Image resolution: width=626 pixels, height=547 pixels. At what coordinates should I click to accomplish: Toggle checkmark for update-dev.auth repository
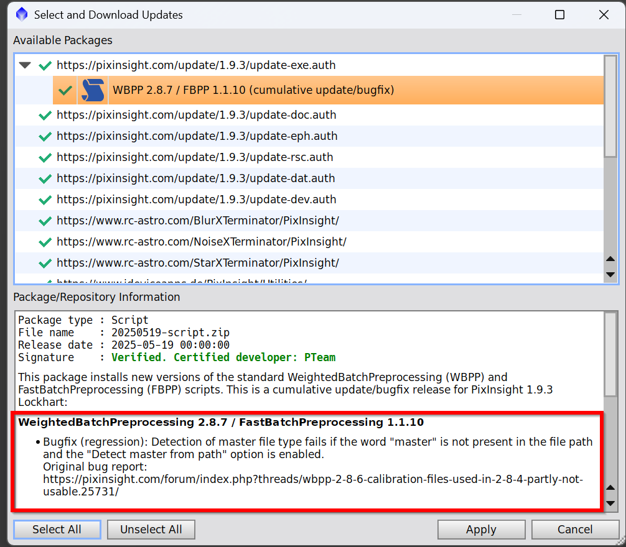[x=45, y=200]
